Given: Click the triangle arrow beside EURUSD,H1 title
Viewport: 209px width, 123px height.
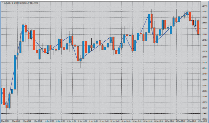Looking at the screenshot, I should (2, 3).
